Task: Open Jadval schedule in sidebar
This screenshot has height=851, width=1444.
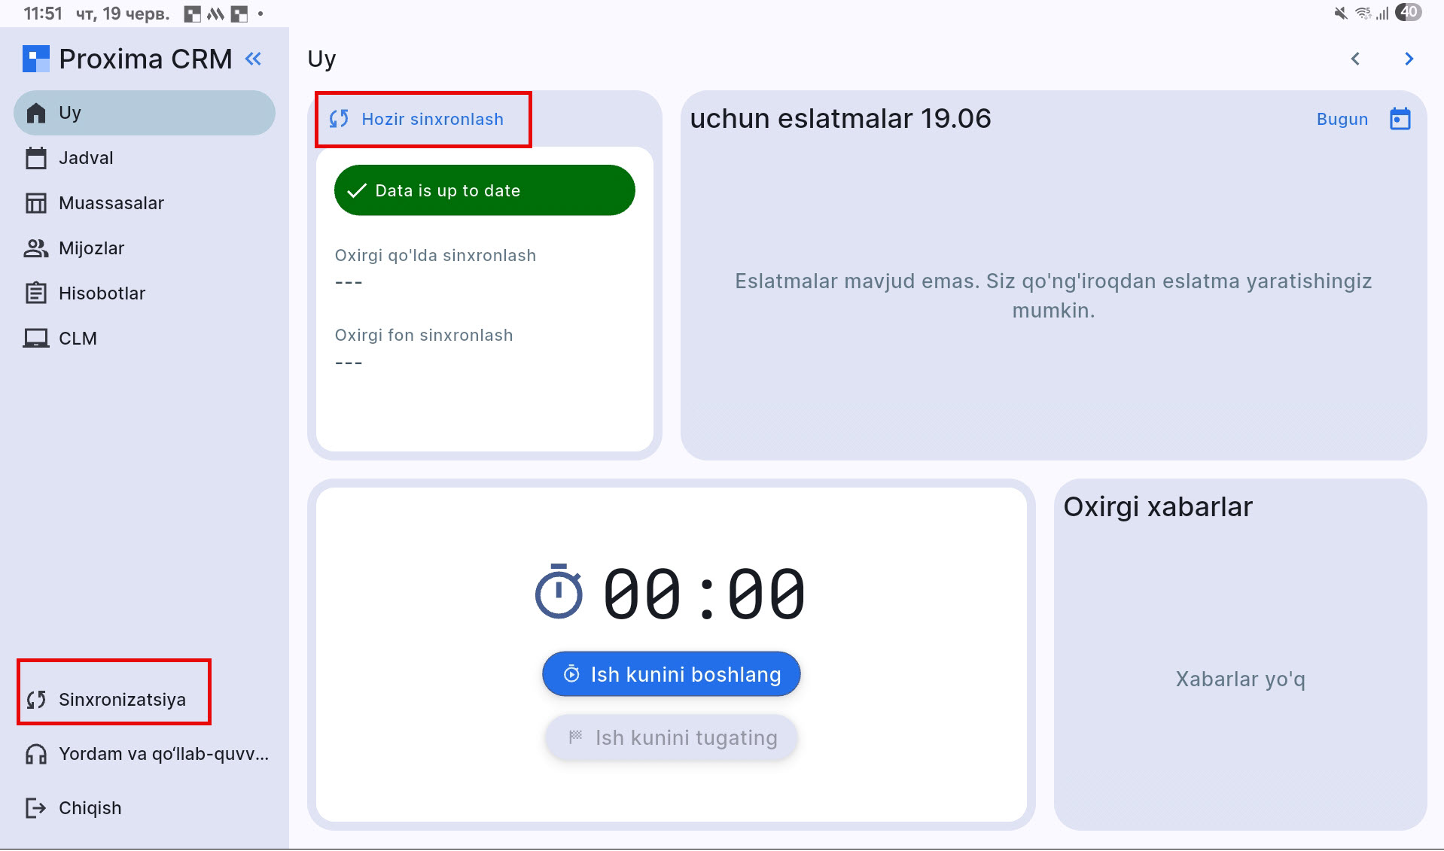Action: click(86, 158)
